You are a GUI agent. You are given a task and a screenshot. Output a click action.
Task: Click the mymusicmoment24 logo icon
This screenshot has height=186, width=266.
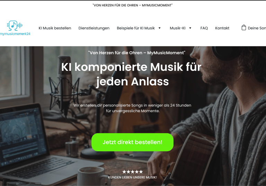[15, 26]
